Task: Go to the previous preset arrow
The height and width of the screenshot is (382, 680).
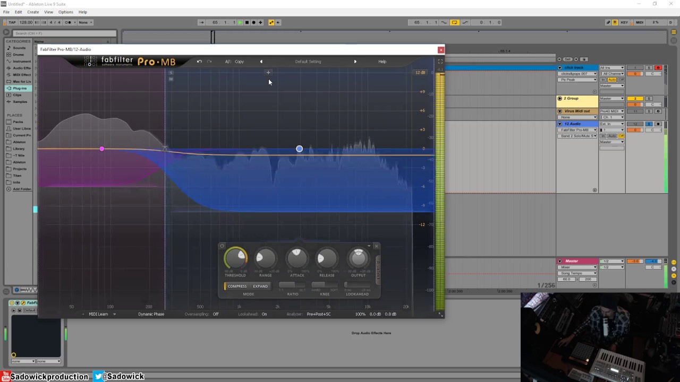Action: (261, 62)
